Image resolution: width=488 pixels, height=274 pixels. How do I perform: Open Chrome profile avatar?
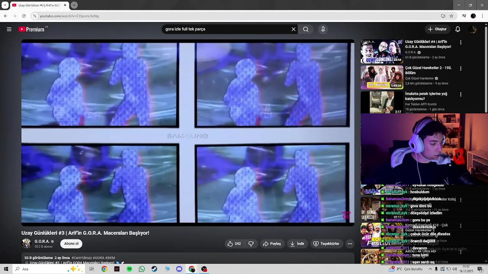coord(473,16)
